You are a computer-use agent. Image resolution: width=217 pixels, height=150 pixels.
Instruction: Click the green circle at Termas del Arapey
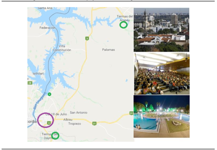tap(124, 25)
